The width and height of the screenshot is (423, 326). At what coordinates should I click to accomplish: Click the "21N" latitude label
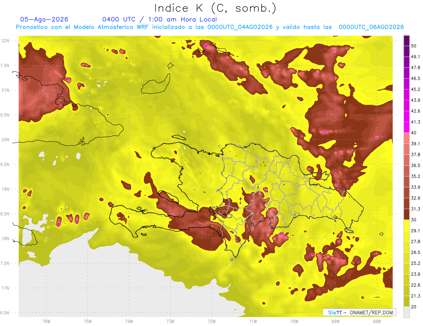pos(6,90)
